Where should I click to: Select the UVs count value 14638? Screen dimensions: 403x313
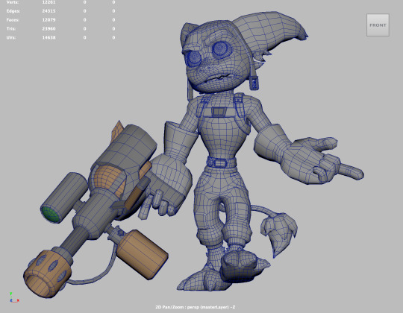49,37
